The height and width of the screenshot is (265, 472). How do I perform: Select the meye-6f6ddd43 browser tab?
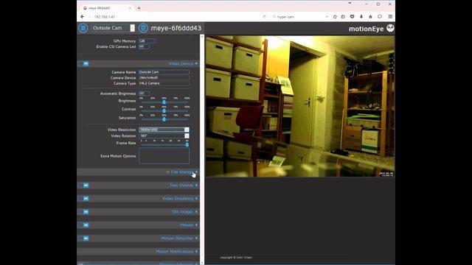107,8
